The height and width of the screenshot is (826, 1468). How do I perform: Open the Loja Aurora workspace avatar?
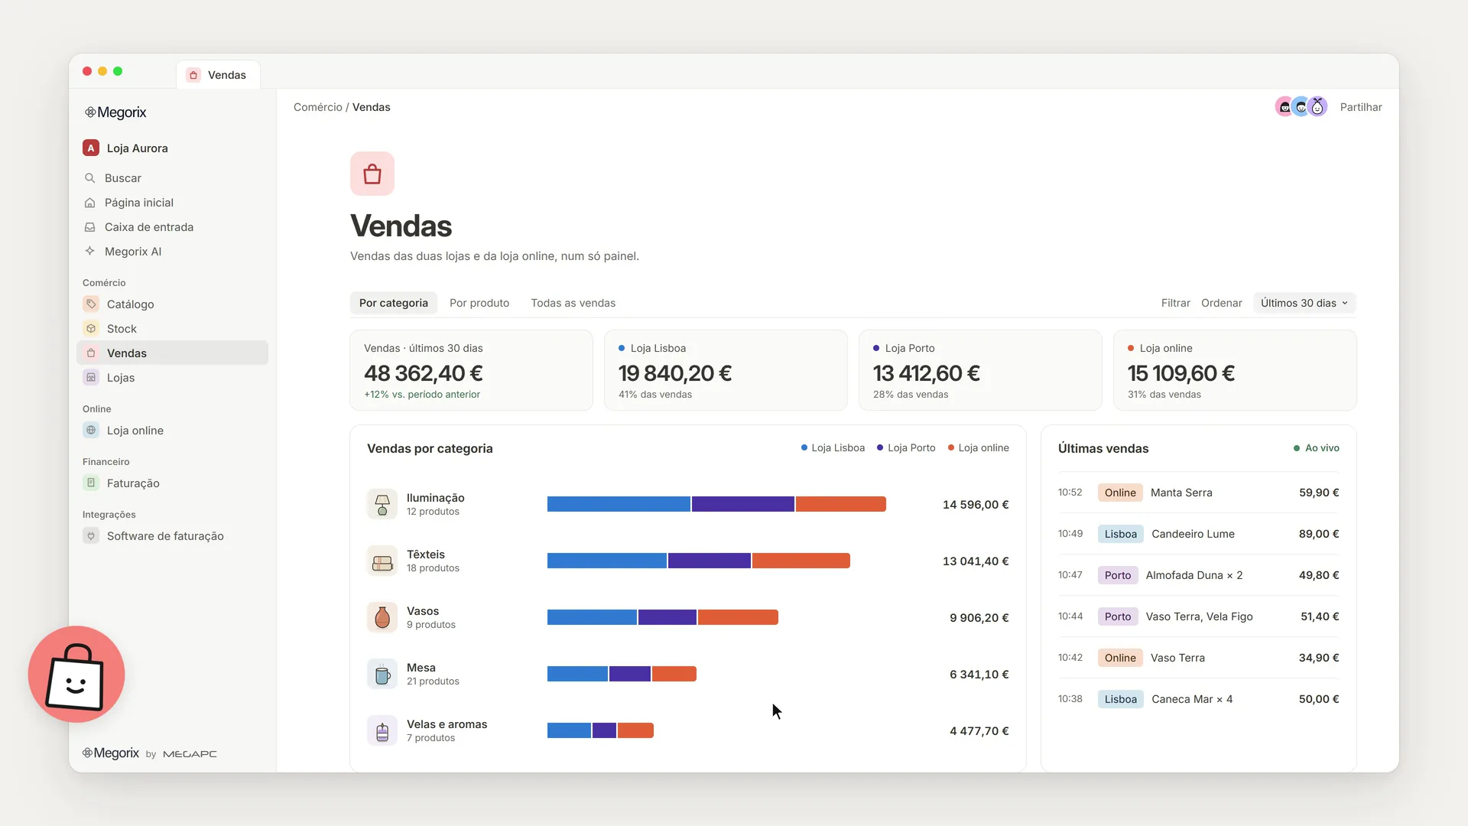click(x=91, y=148)
